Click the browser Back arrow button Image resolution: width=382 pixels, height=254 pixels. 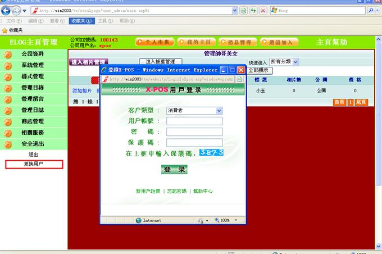[7, 11]
